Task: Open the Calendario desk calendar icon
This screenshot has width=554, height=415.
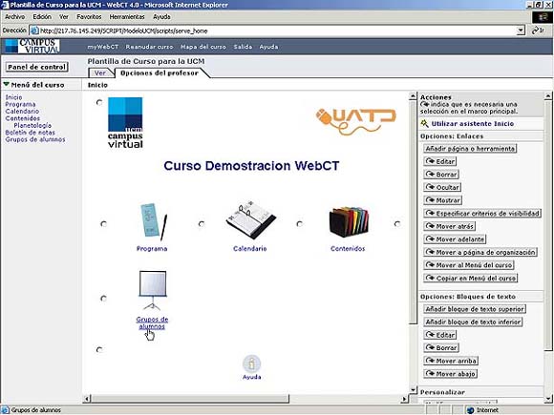Action: click(251, 219)
